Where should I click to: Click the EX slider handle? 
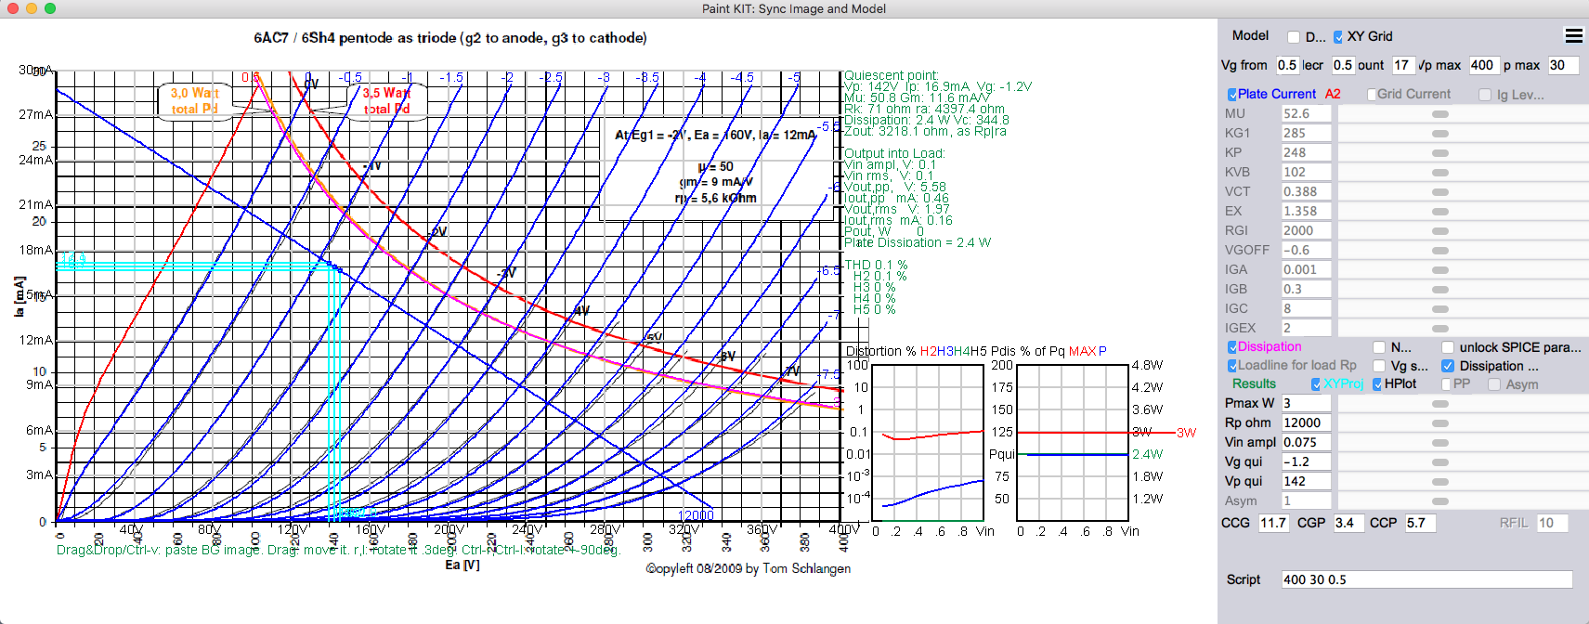[x=1440, y=212]
